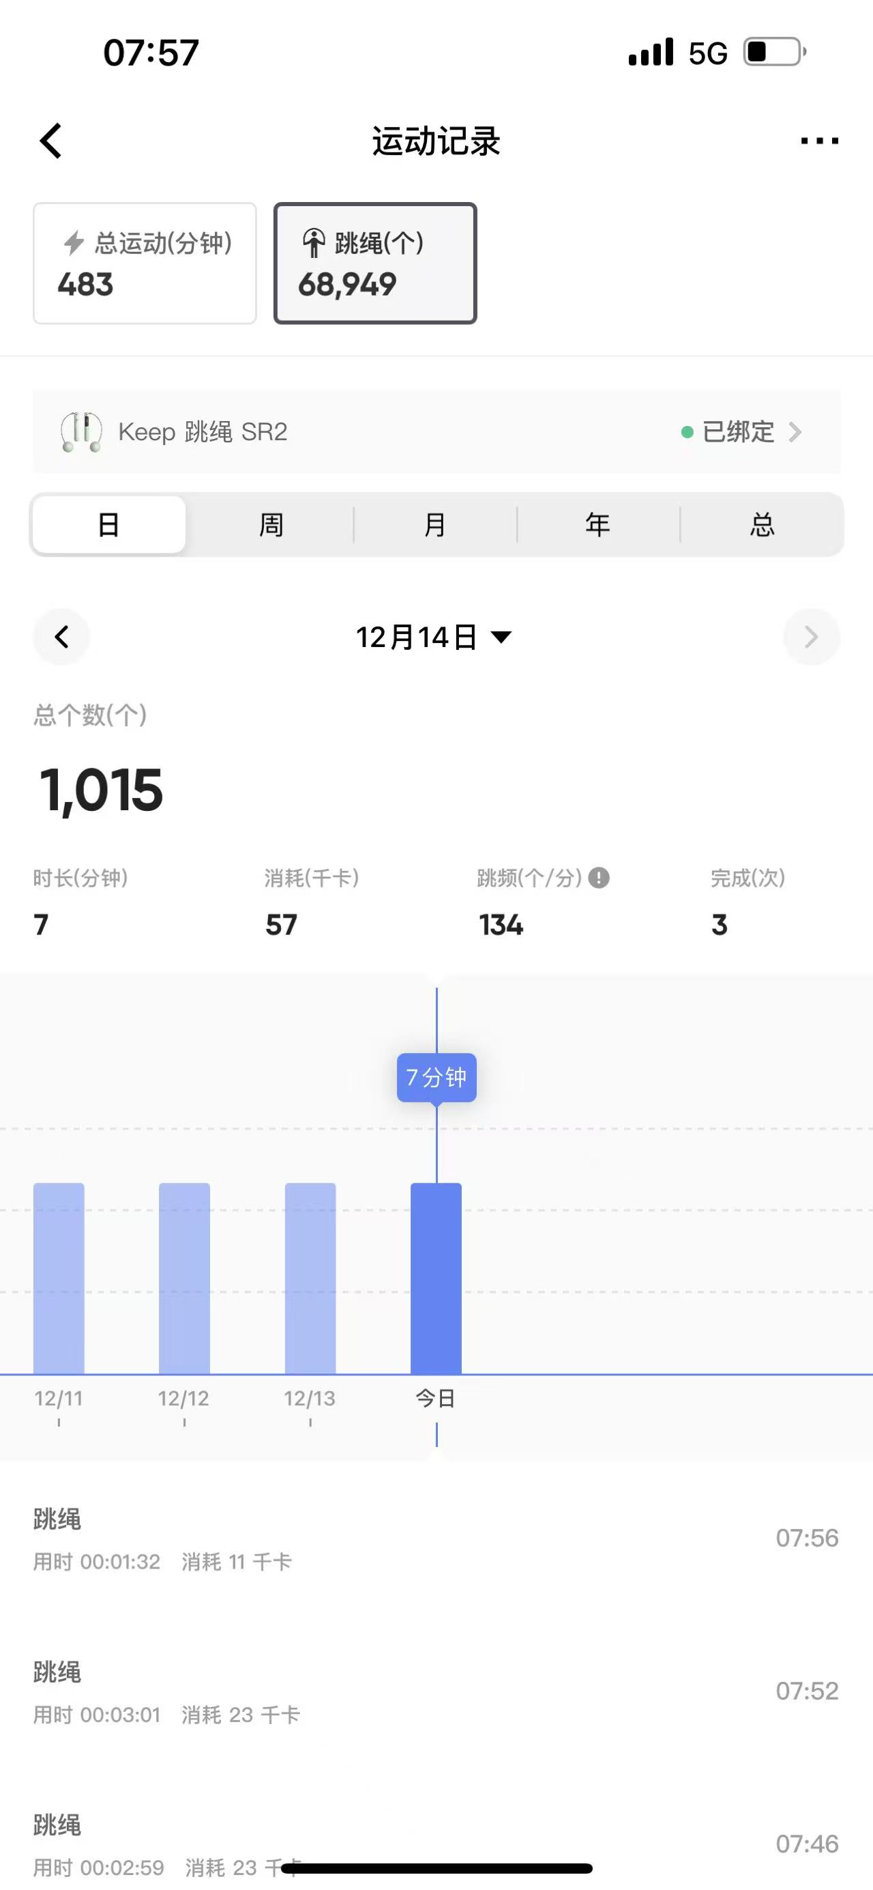The height and width of the screenshot is (1890, 873).
Task: Tap the next day arrow
Action: click(x=811, y=636)
